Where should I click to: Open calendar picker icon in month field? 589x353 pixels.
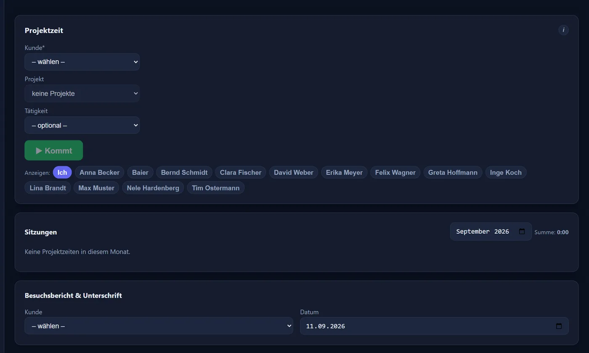click(x=522, y=231)
